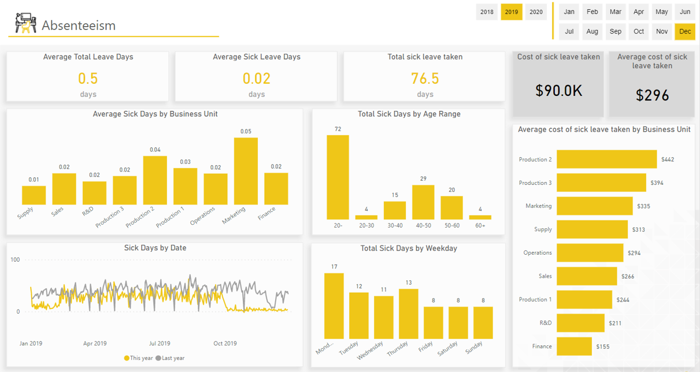Viewport: 700px width, 372px height.
Task: Click the Last year legend marker
Action: pos(158,358)
